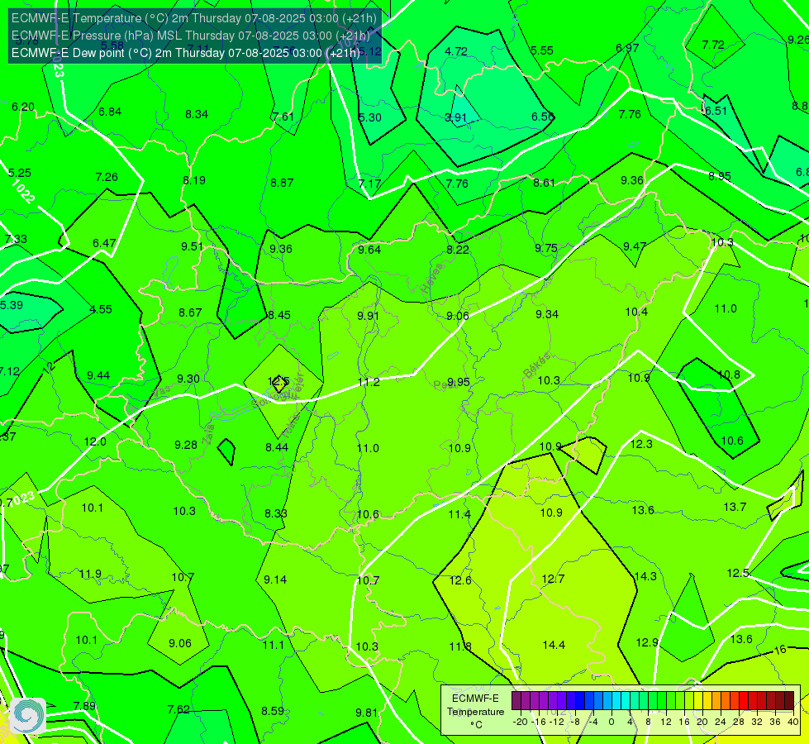Click the 6.20 temperature value

tap(23, 107)
